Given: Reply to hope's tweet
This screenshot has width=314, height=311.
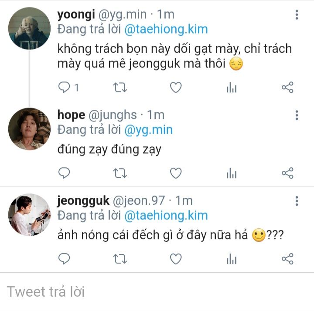Looking at the screenshot, I should (x=65, y=173).
